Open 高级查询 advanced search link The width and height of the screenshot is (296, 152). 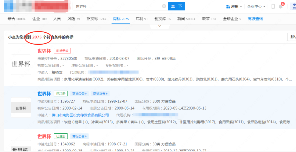tap(255, 19)
